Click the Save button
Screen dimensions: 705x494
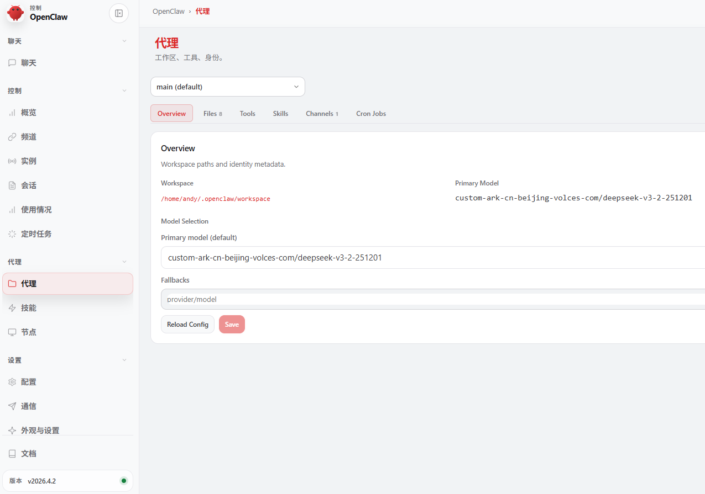[x=232, y=325]
